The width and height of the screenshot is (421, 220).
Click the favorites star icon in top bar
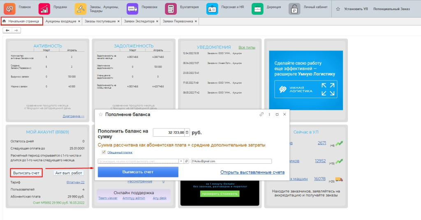338,9
